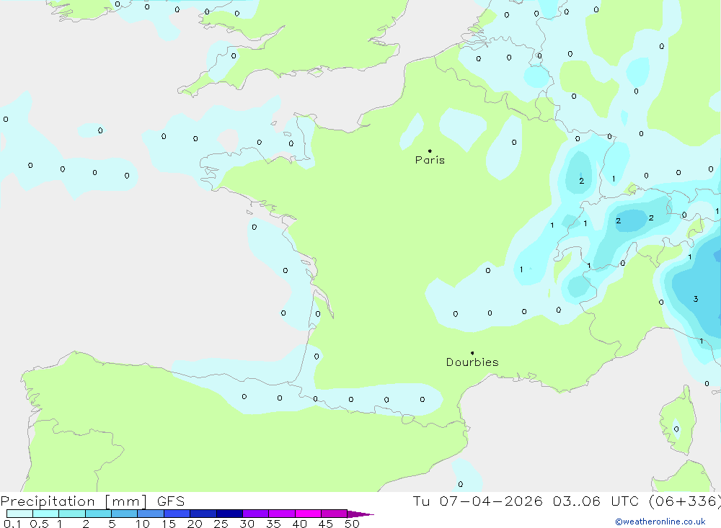Click the '0' value on Corsica island
This screenshot has height=528, width=721.
pyautogui.click(x=676, y=429)
